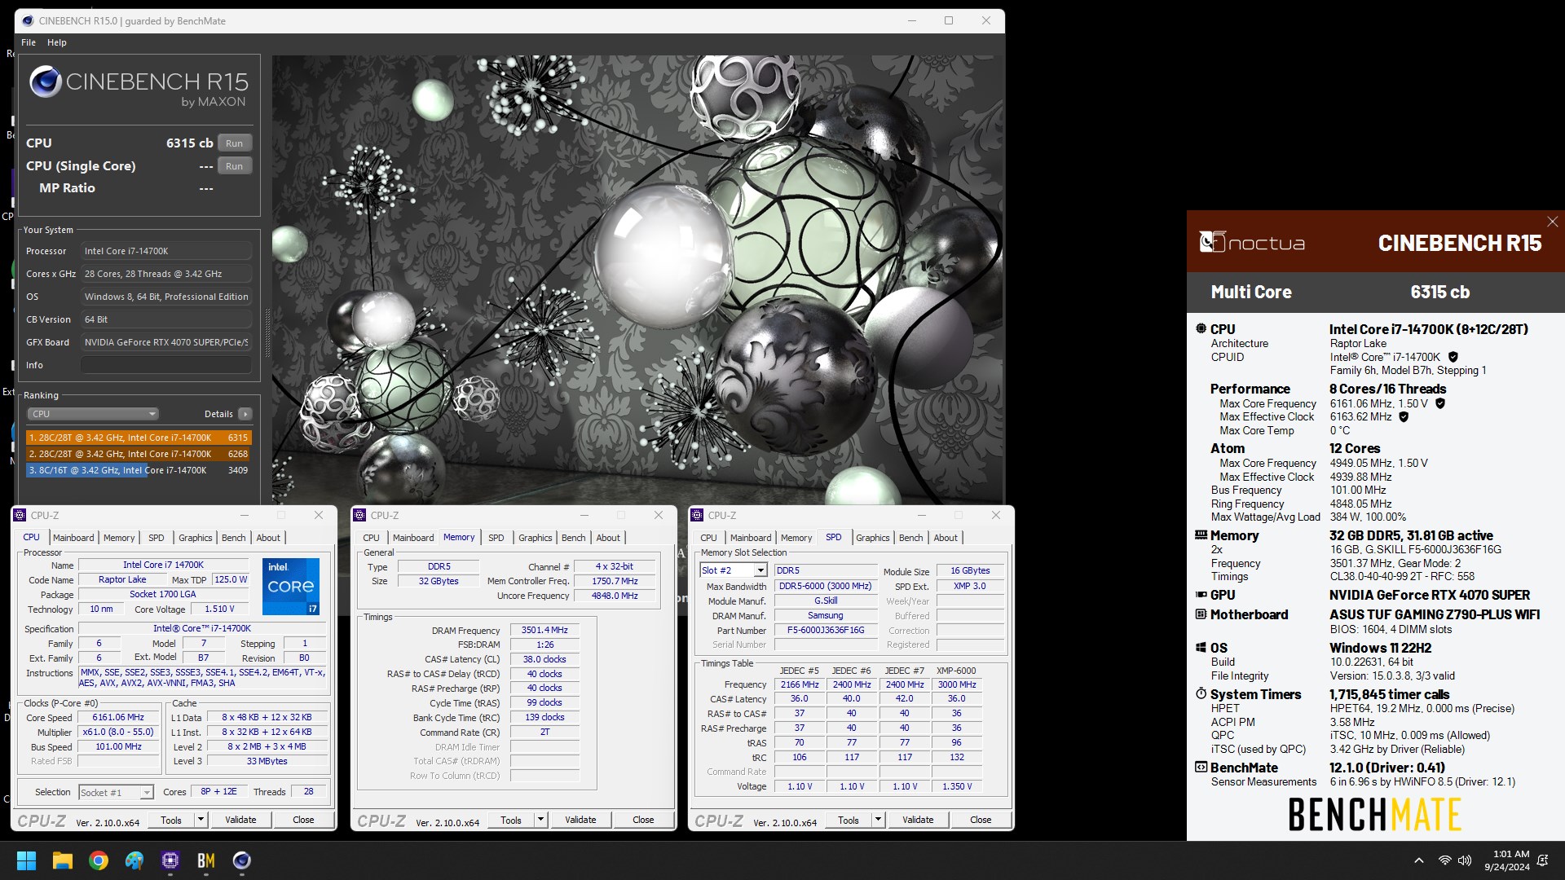Click CPU section icon in BenchMate

pos(1201,328)
